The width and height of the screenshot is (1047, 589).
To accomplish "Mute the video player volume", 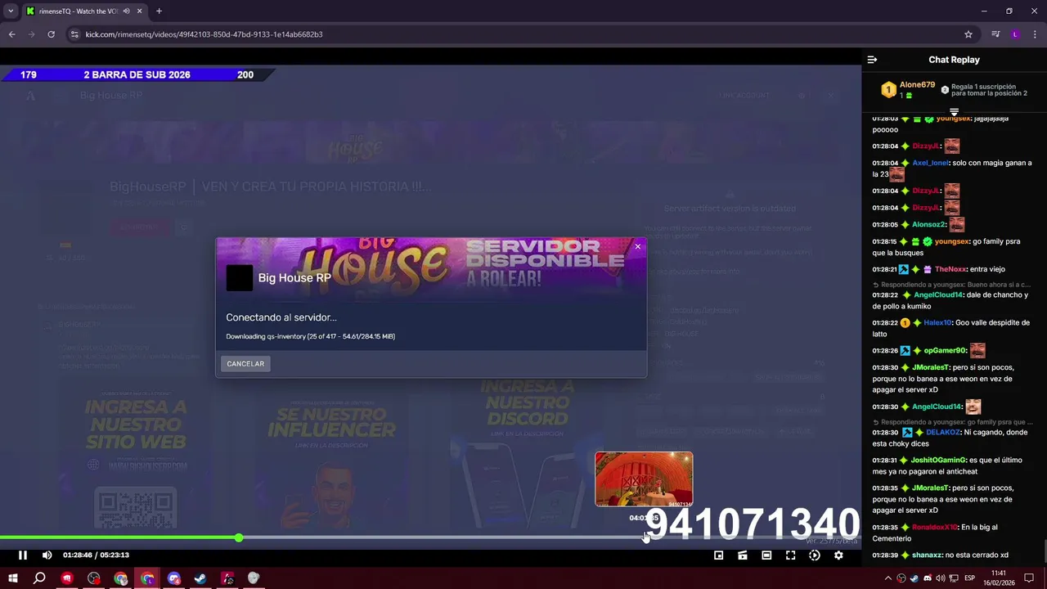I will point(47,555).
